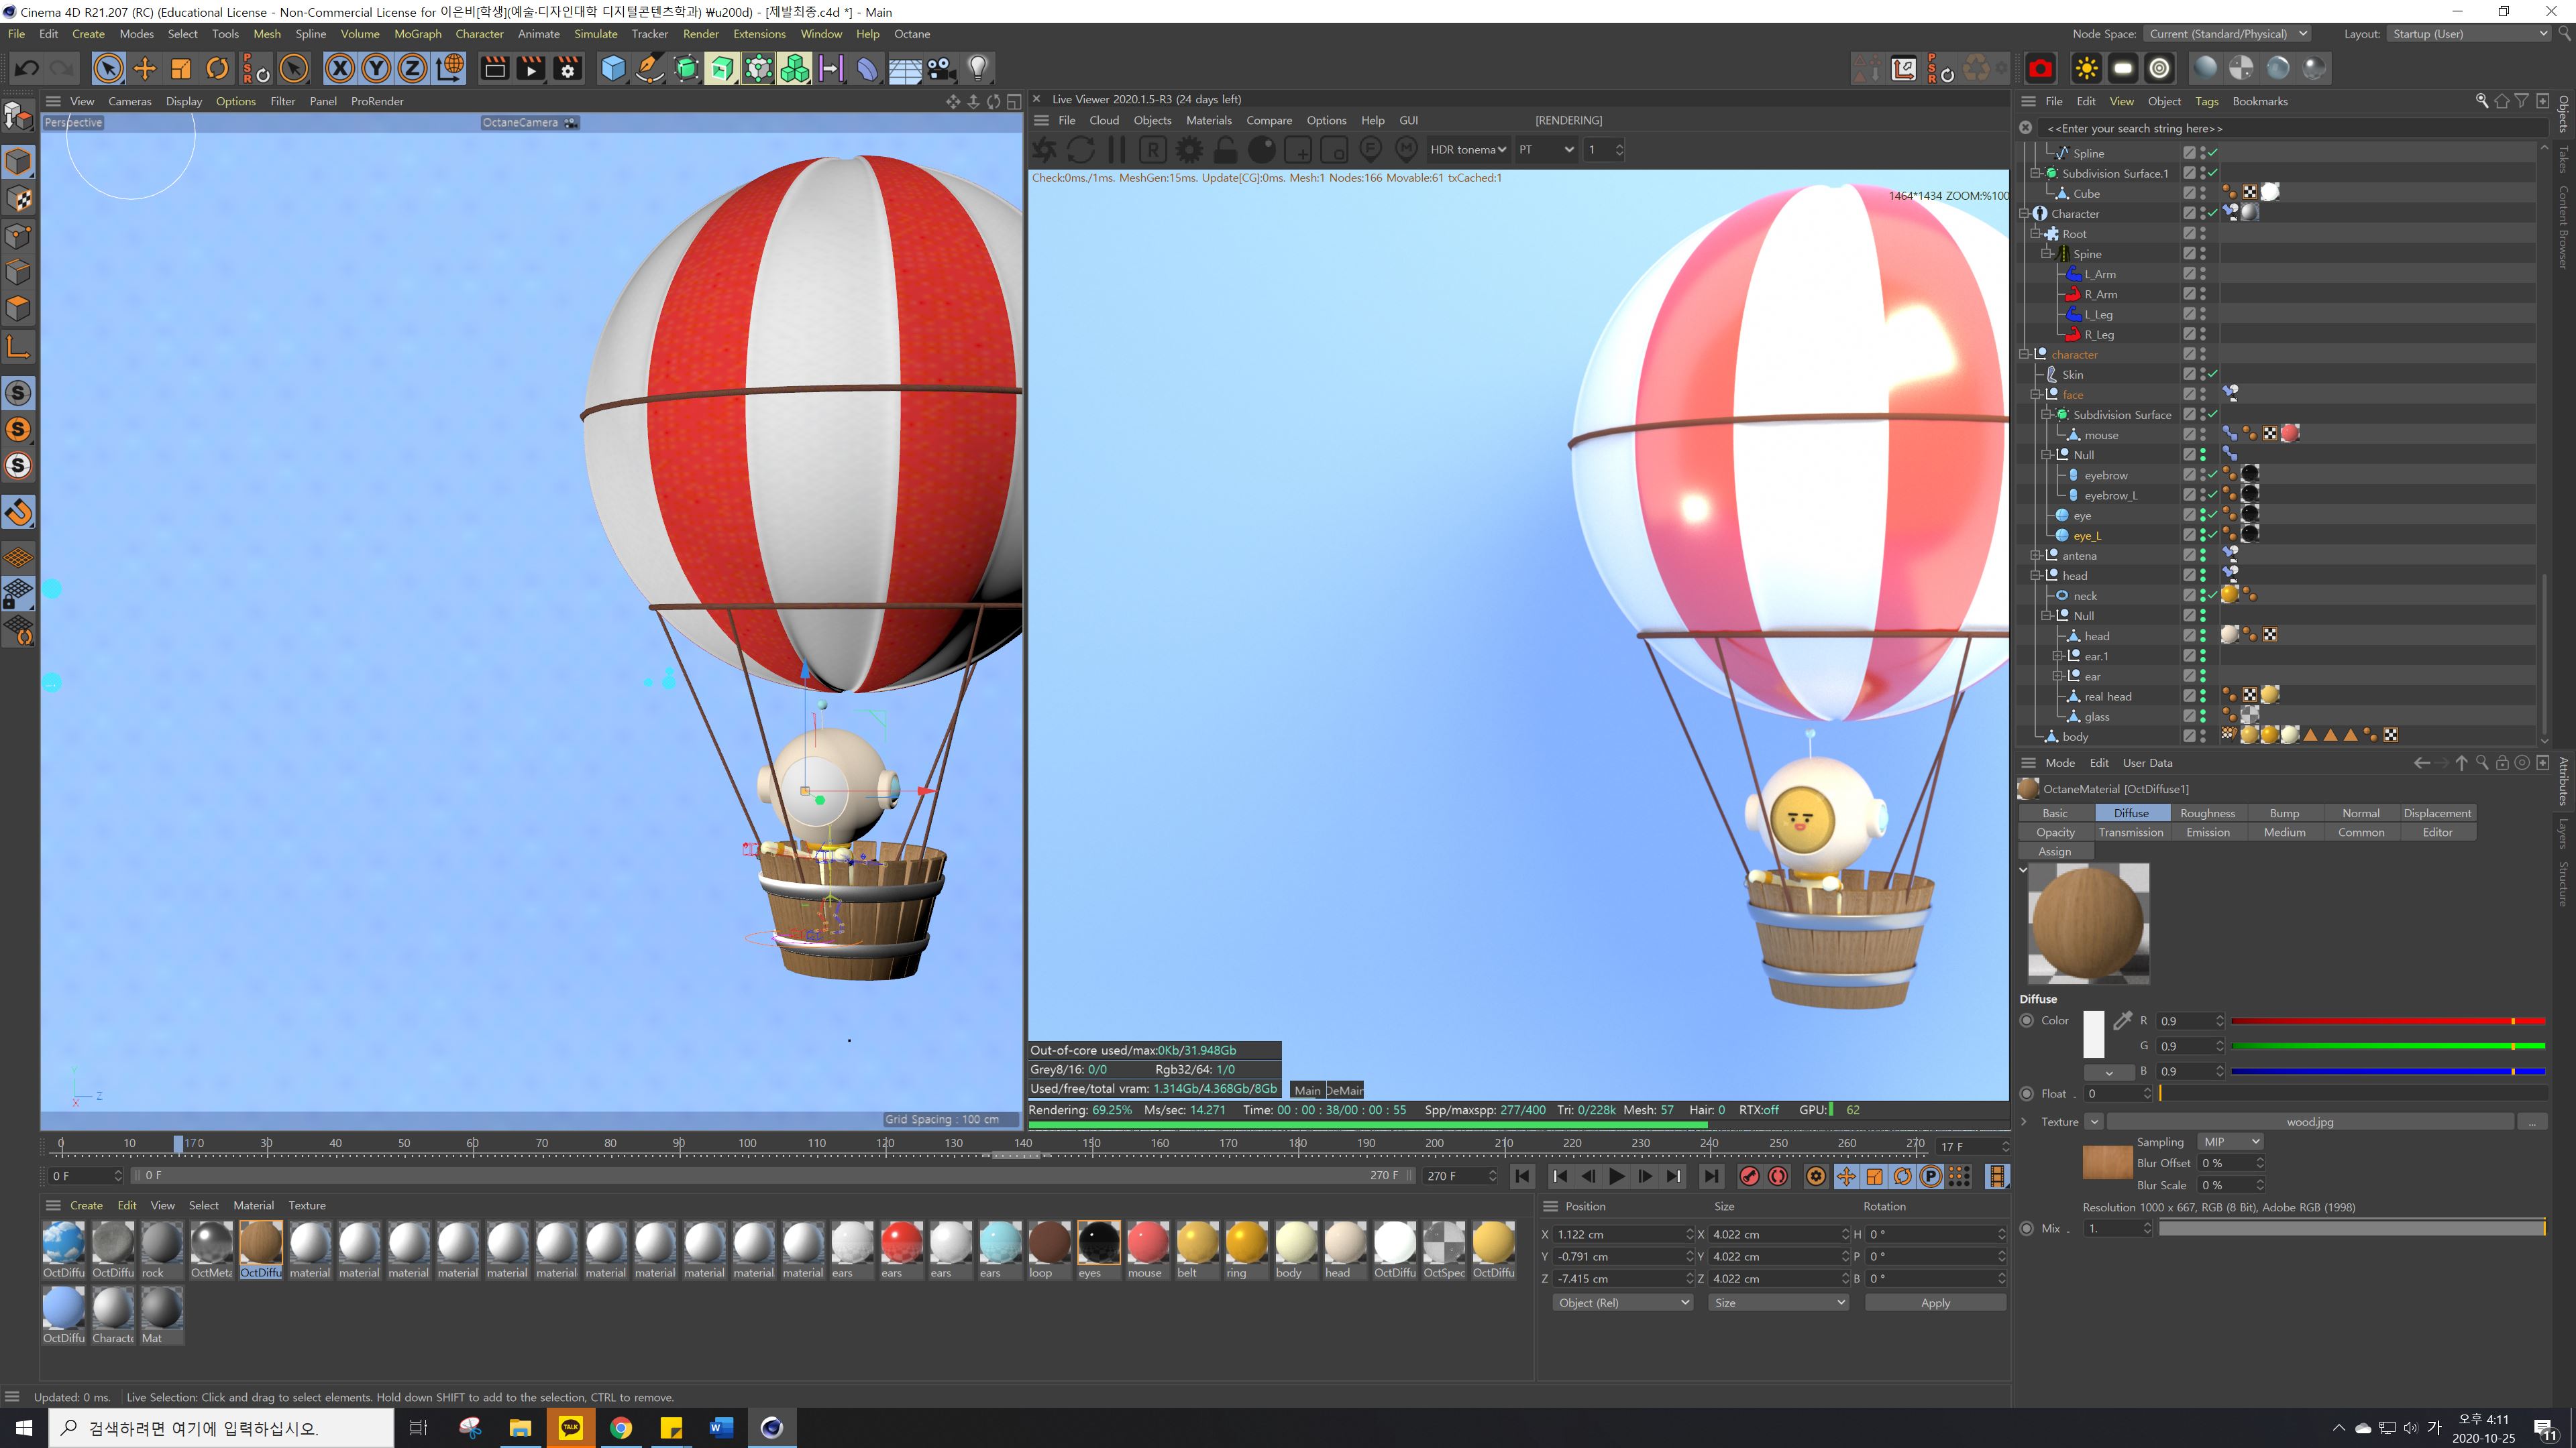
Task: Open the Tags menu in Object Manager
Action: coord(2206,101)
